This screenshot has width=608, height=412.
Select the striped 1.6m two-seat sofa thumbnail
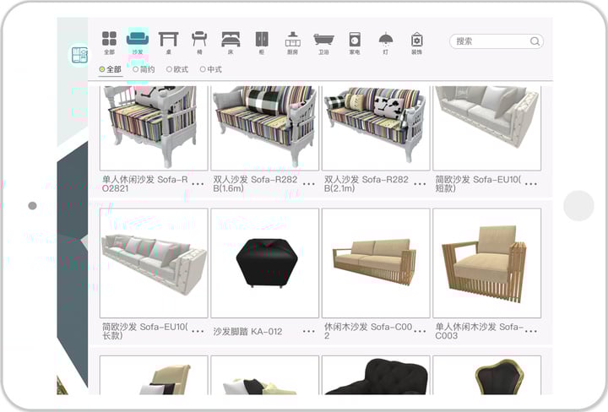pos(265,127)
